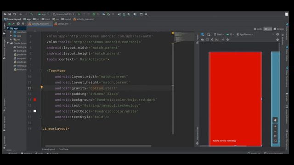Click the LinearLayout breadcrumb at top
Image resolution: width=294 pixels, height=165 pixels.
(x=12, y=19)
